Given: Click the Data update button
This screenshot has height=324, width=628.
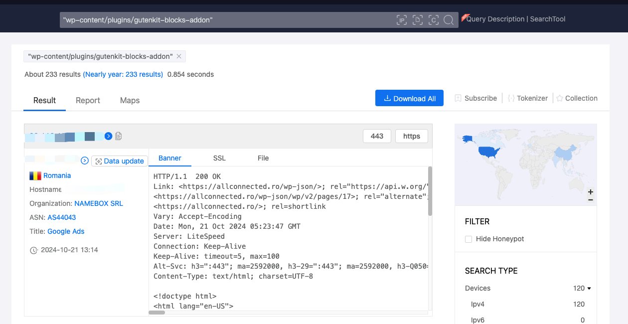Looking at the screenshot, I should click(x=120, y=161).
